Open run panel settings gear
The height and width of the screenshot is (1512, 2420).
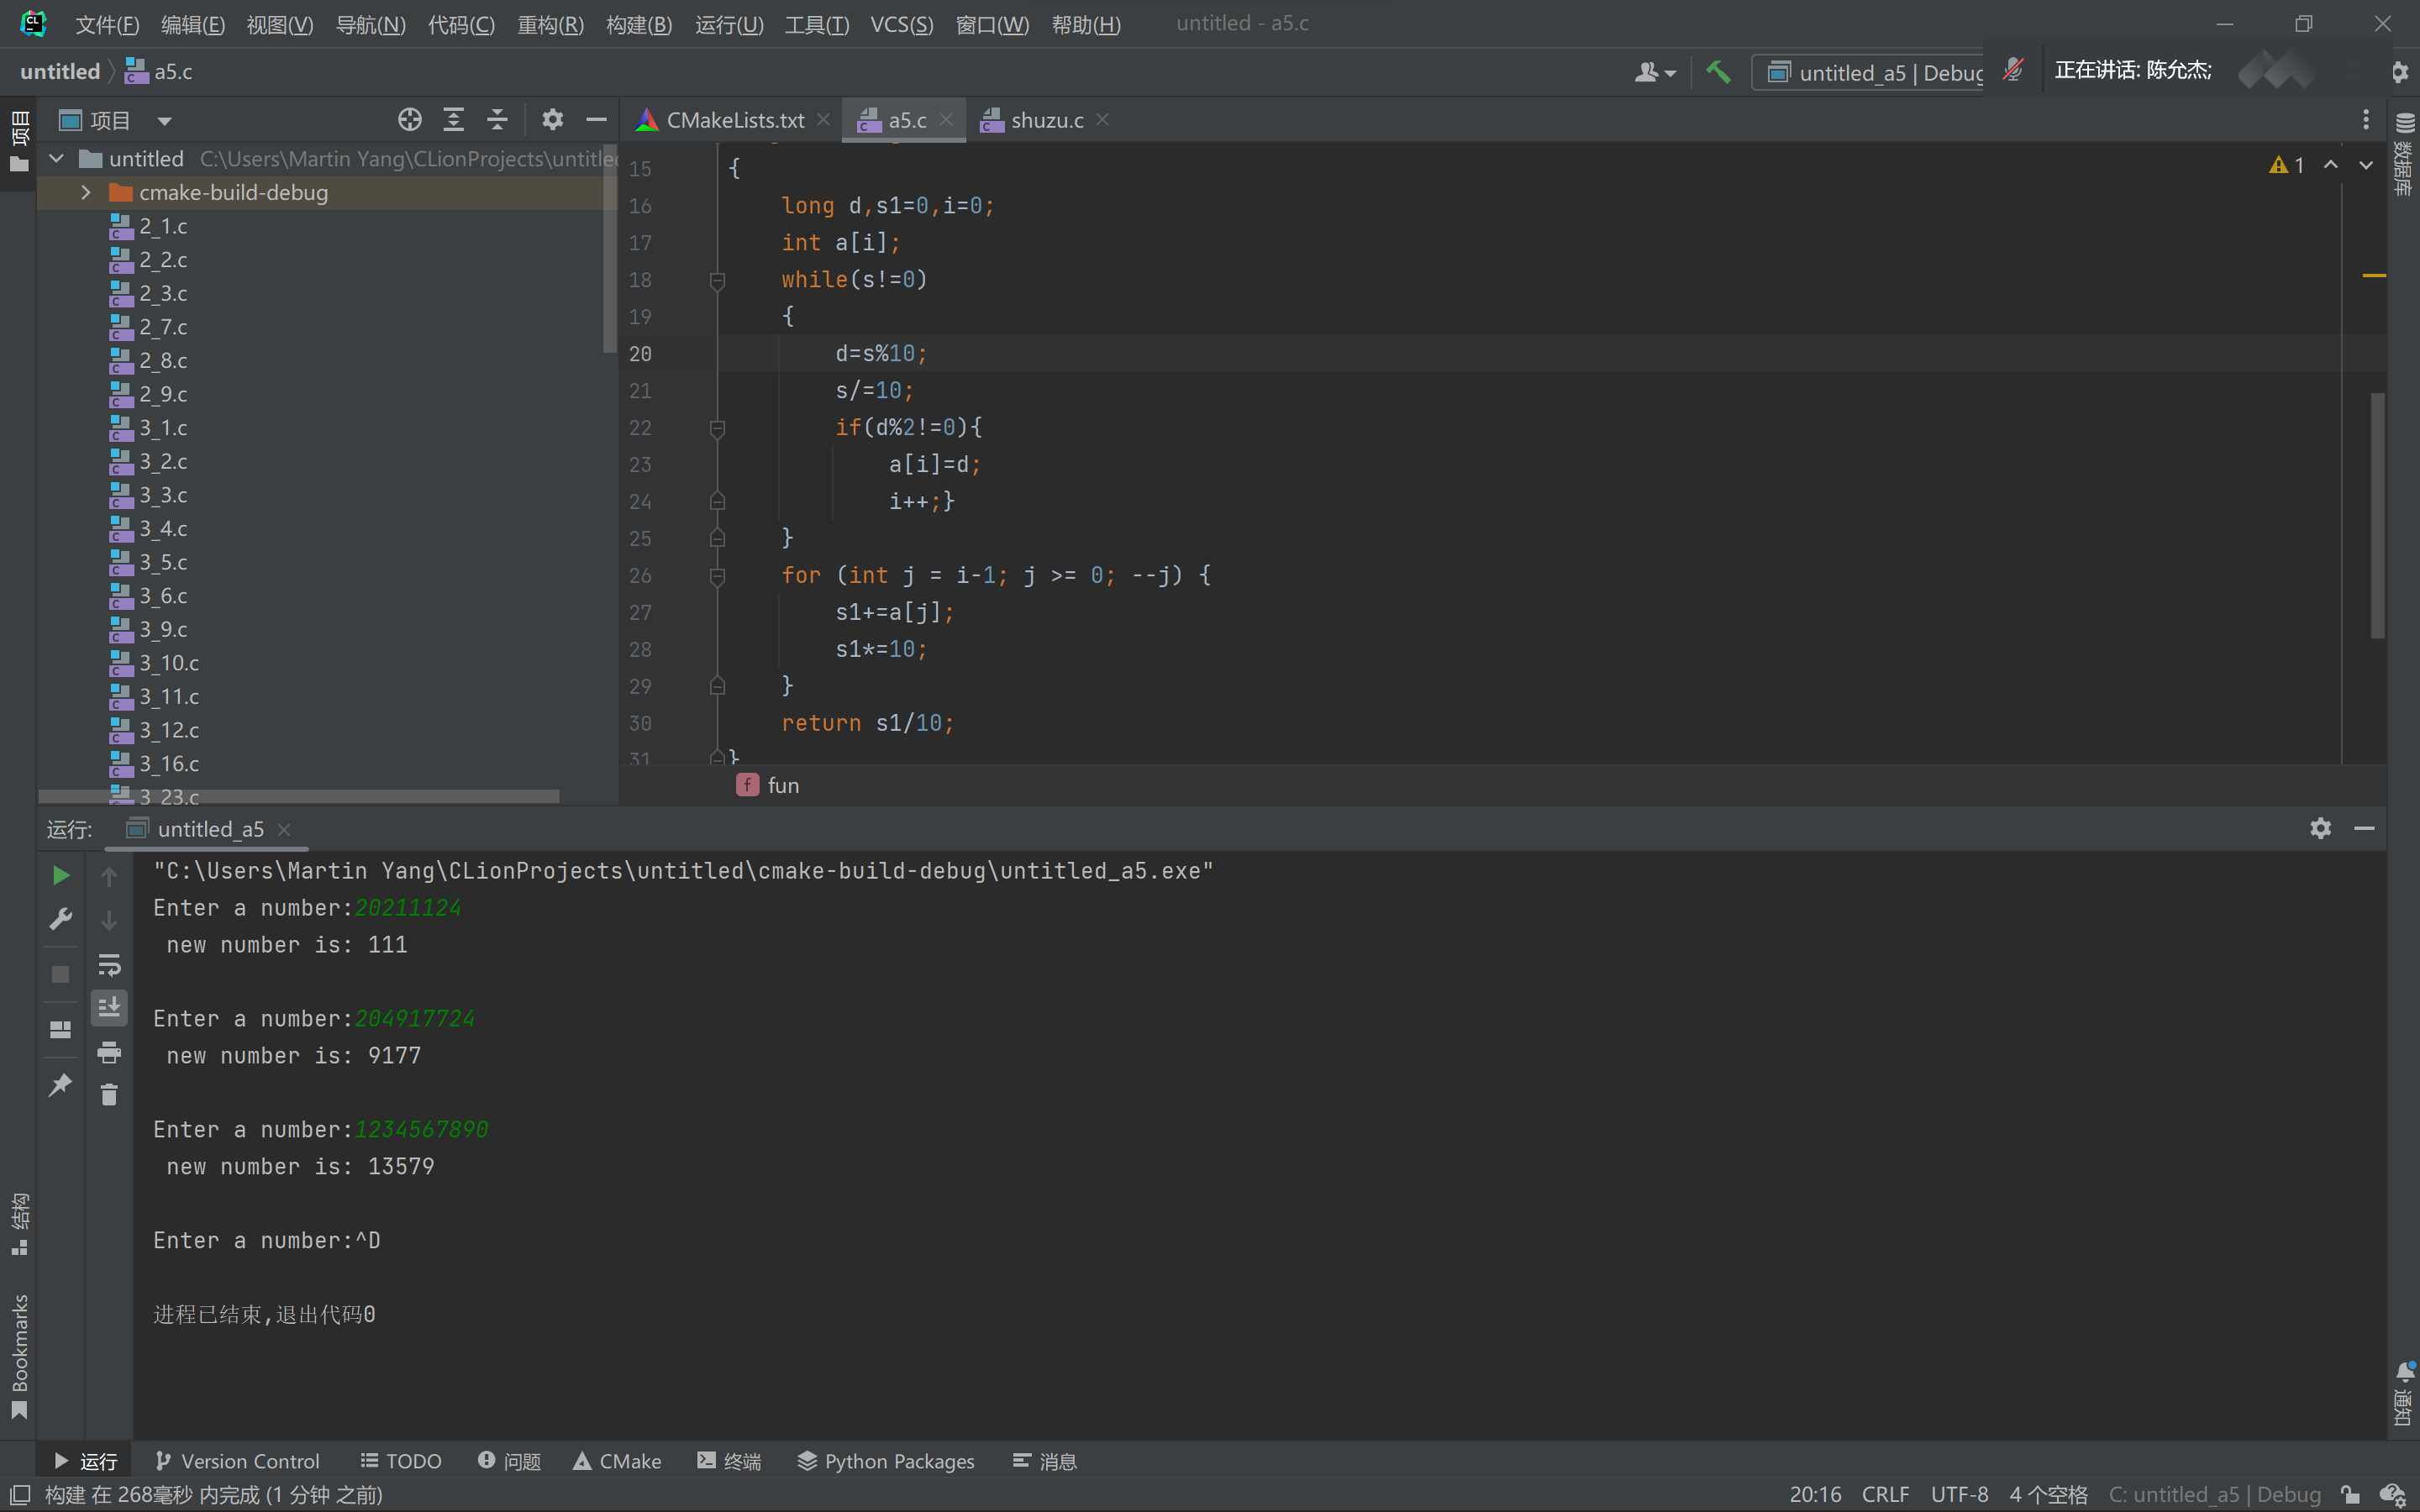(x=2320, y=828)
